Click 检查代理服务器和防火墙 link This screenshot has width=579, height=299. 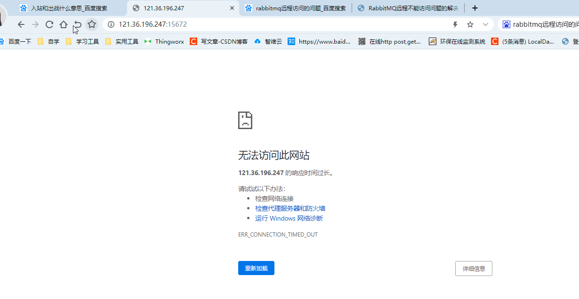tap(290, 208)
